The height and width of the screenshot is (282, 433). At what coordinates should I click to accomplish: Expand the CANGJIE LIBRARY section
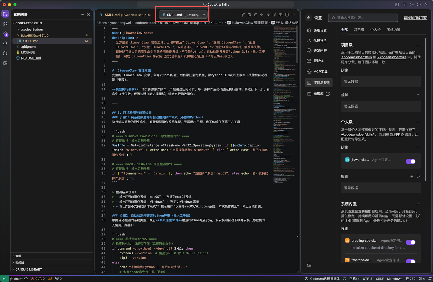click(x=52, y=269)
